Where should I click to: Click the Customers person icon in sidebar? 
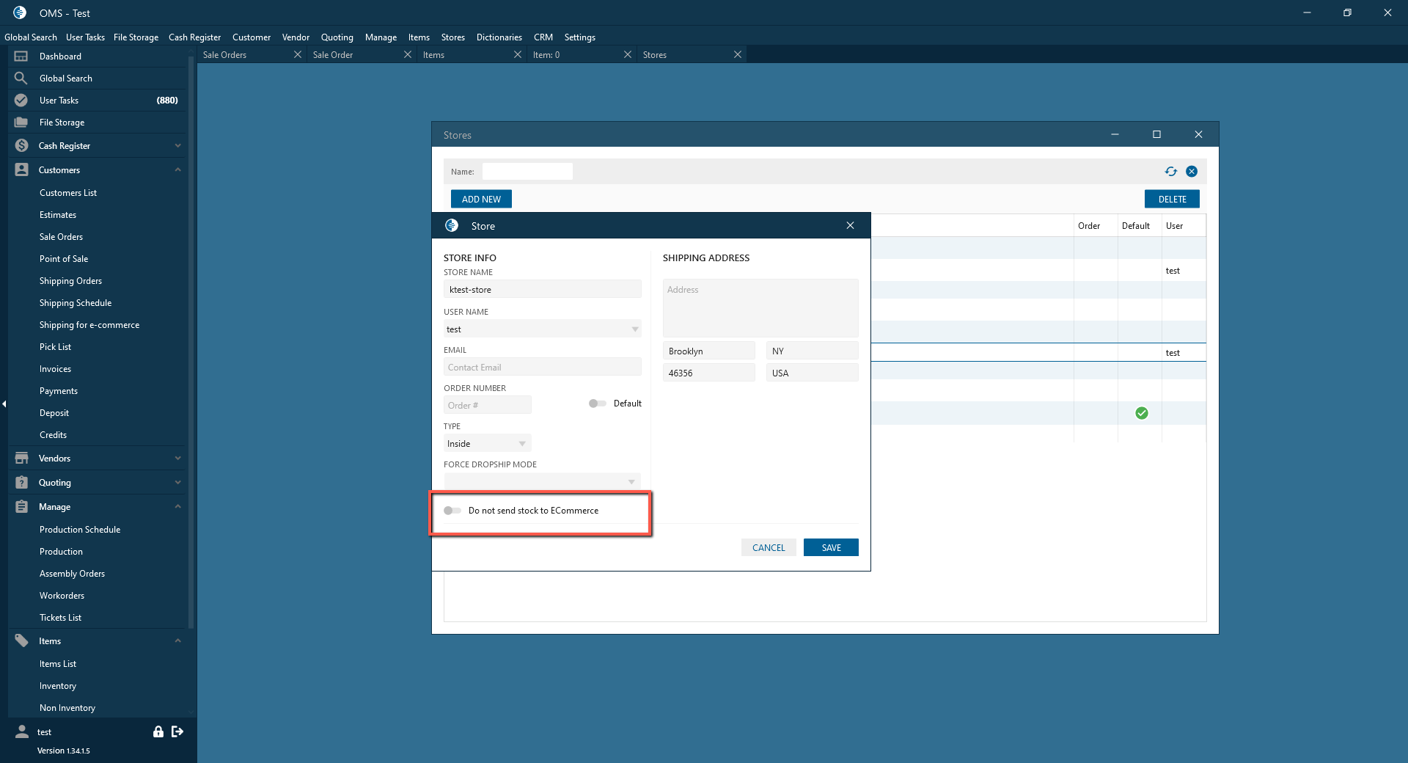click(21, 170)
